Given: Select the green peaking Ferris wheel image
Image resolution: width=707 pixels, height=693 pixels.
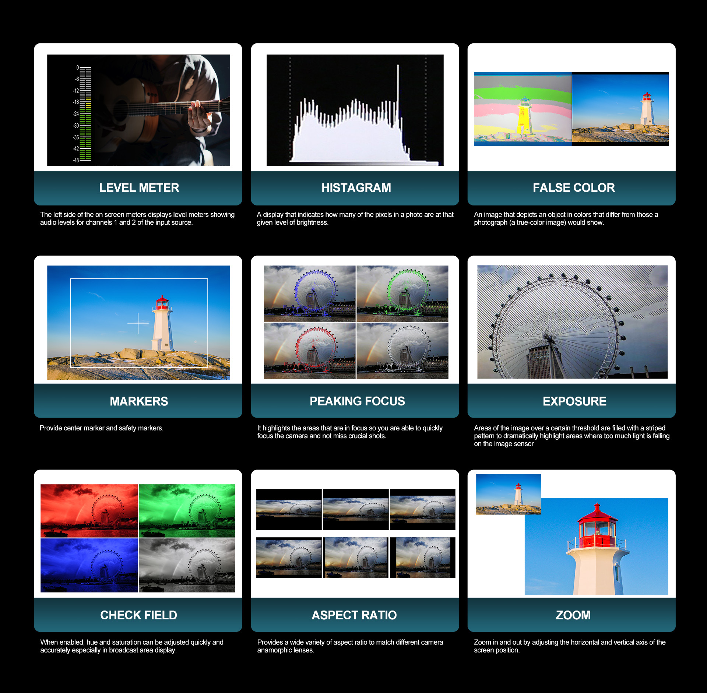Looking at the screenshot, I should point(402,293).
